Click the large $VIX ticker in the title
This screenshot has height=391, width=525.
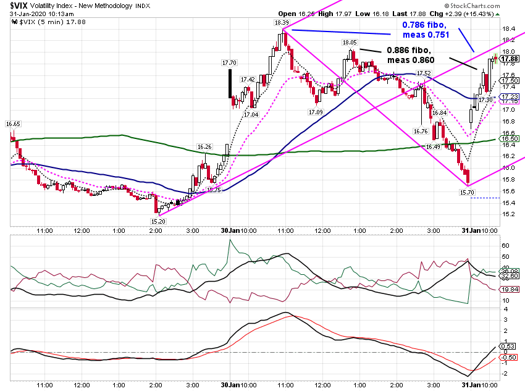(19, 6)
